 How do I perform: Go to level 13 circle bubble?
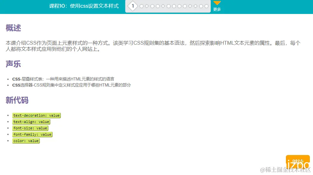[x=201, y=6]
